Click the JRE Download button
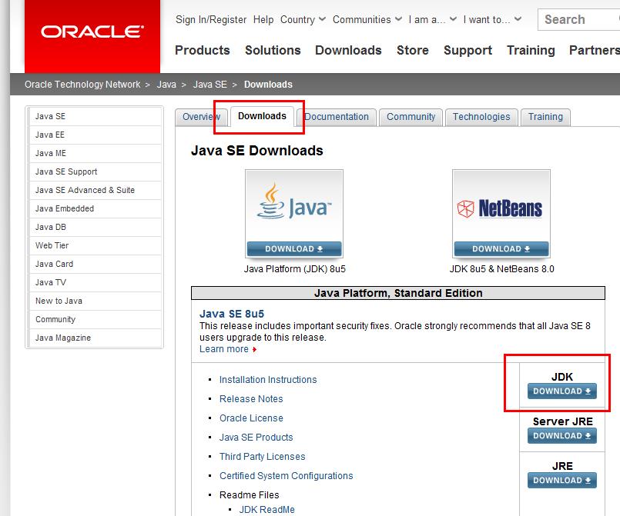The width and height of the screenshot is (620, 516). [x=562, y=480]
